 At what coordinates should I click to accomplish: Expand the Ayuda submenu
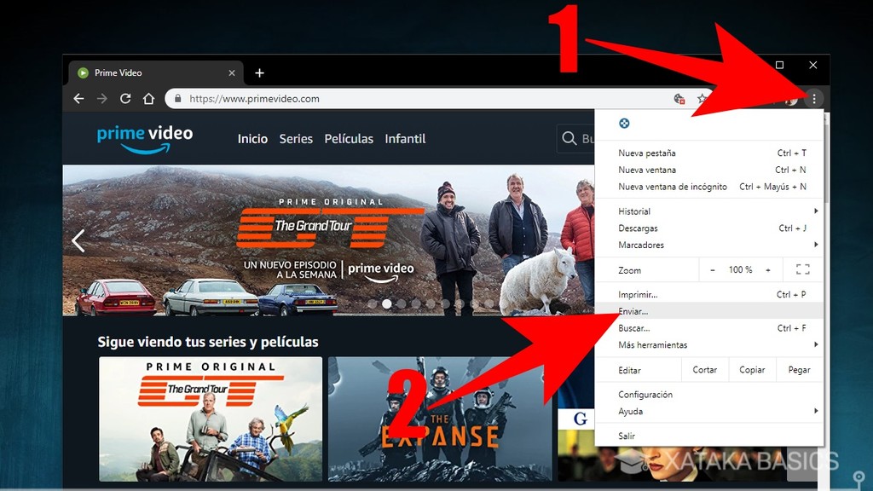tap(631, 411)
